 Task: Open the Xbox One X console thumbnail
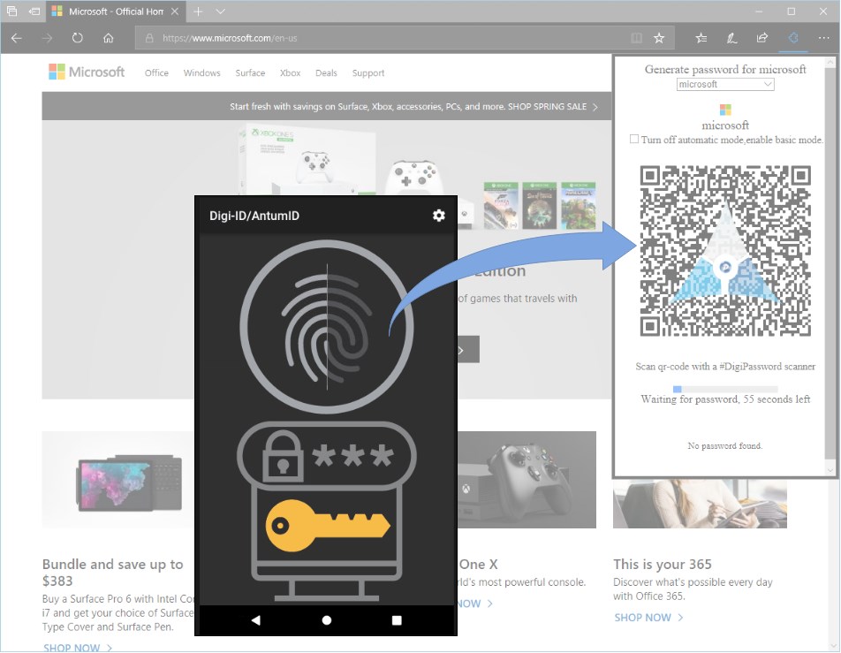[x=527, y=480]
